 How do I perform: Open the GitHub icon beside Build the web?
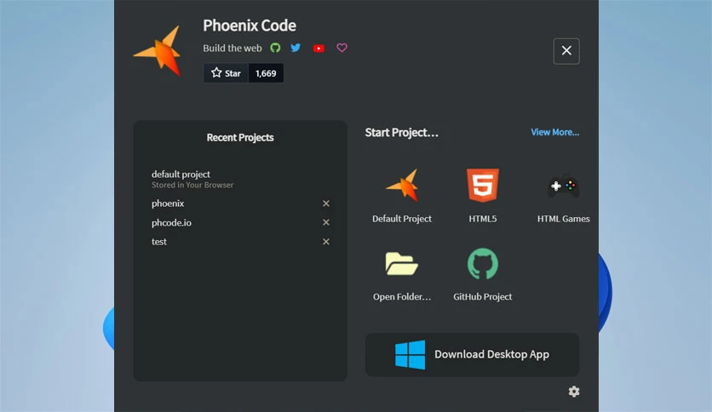275,48
